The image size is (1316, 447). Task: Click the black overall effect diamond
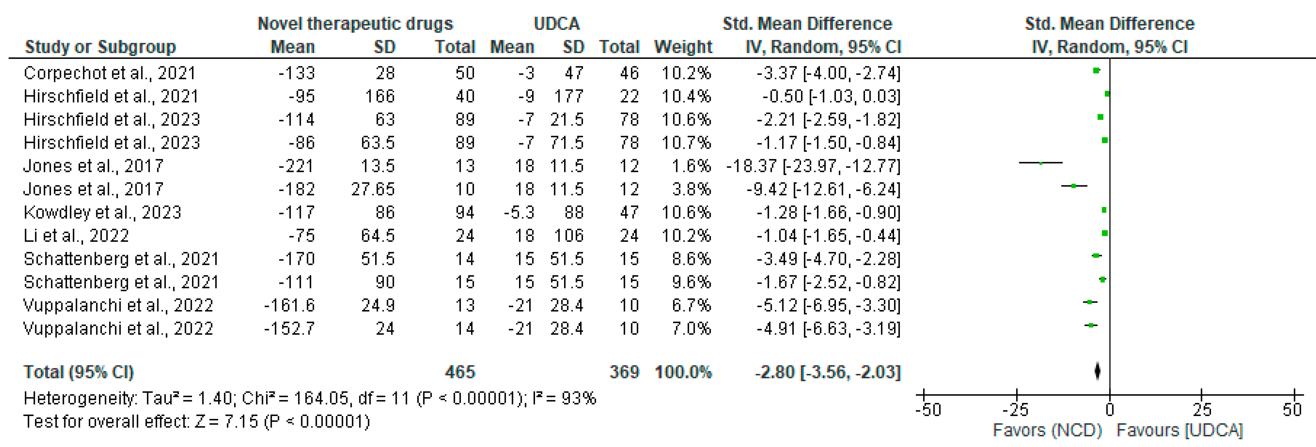pyautogui.click(x=1097, y=371)
